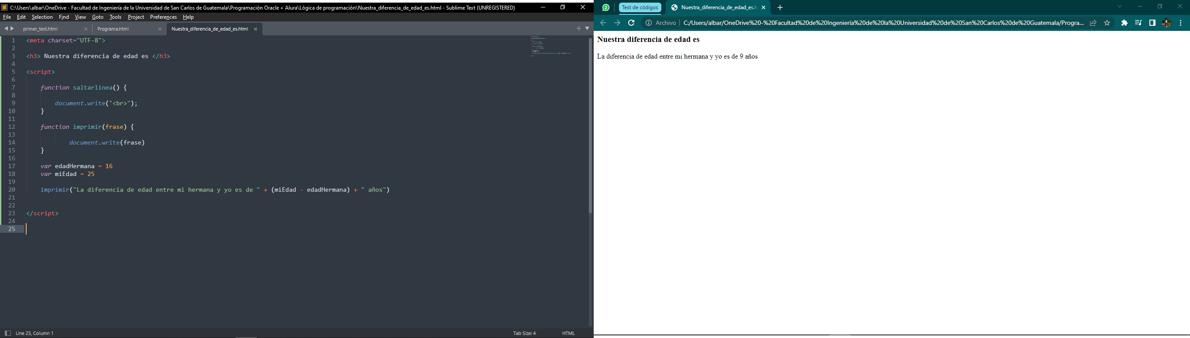Close the primer_test.html tab
This screenshot has height=338, width=1190.
(86, 29)
